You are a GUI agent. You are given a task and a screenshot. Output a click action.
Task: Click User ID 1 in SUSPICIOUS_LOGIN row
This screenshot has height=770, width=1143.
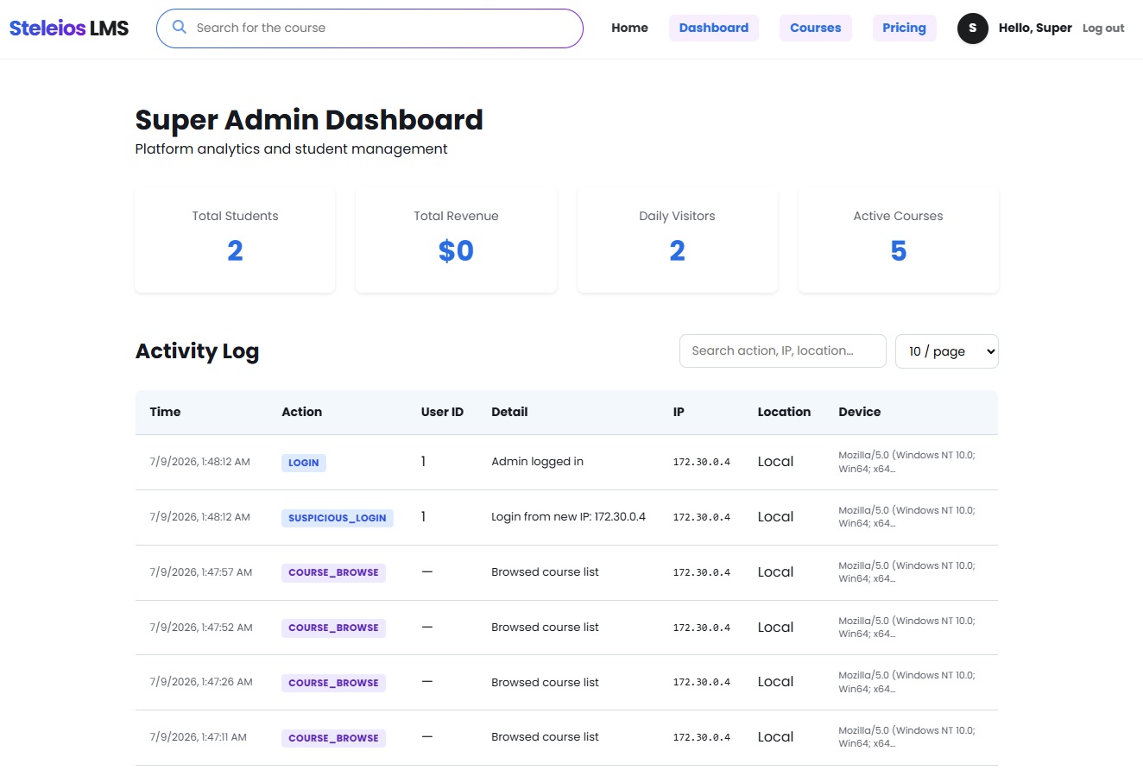click(424, 516)
